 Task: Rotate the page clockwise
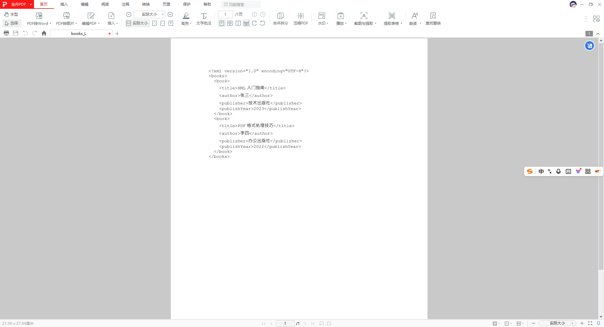pos(254,23)
